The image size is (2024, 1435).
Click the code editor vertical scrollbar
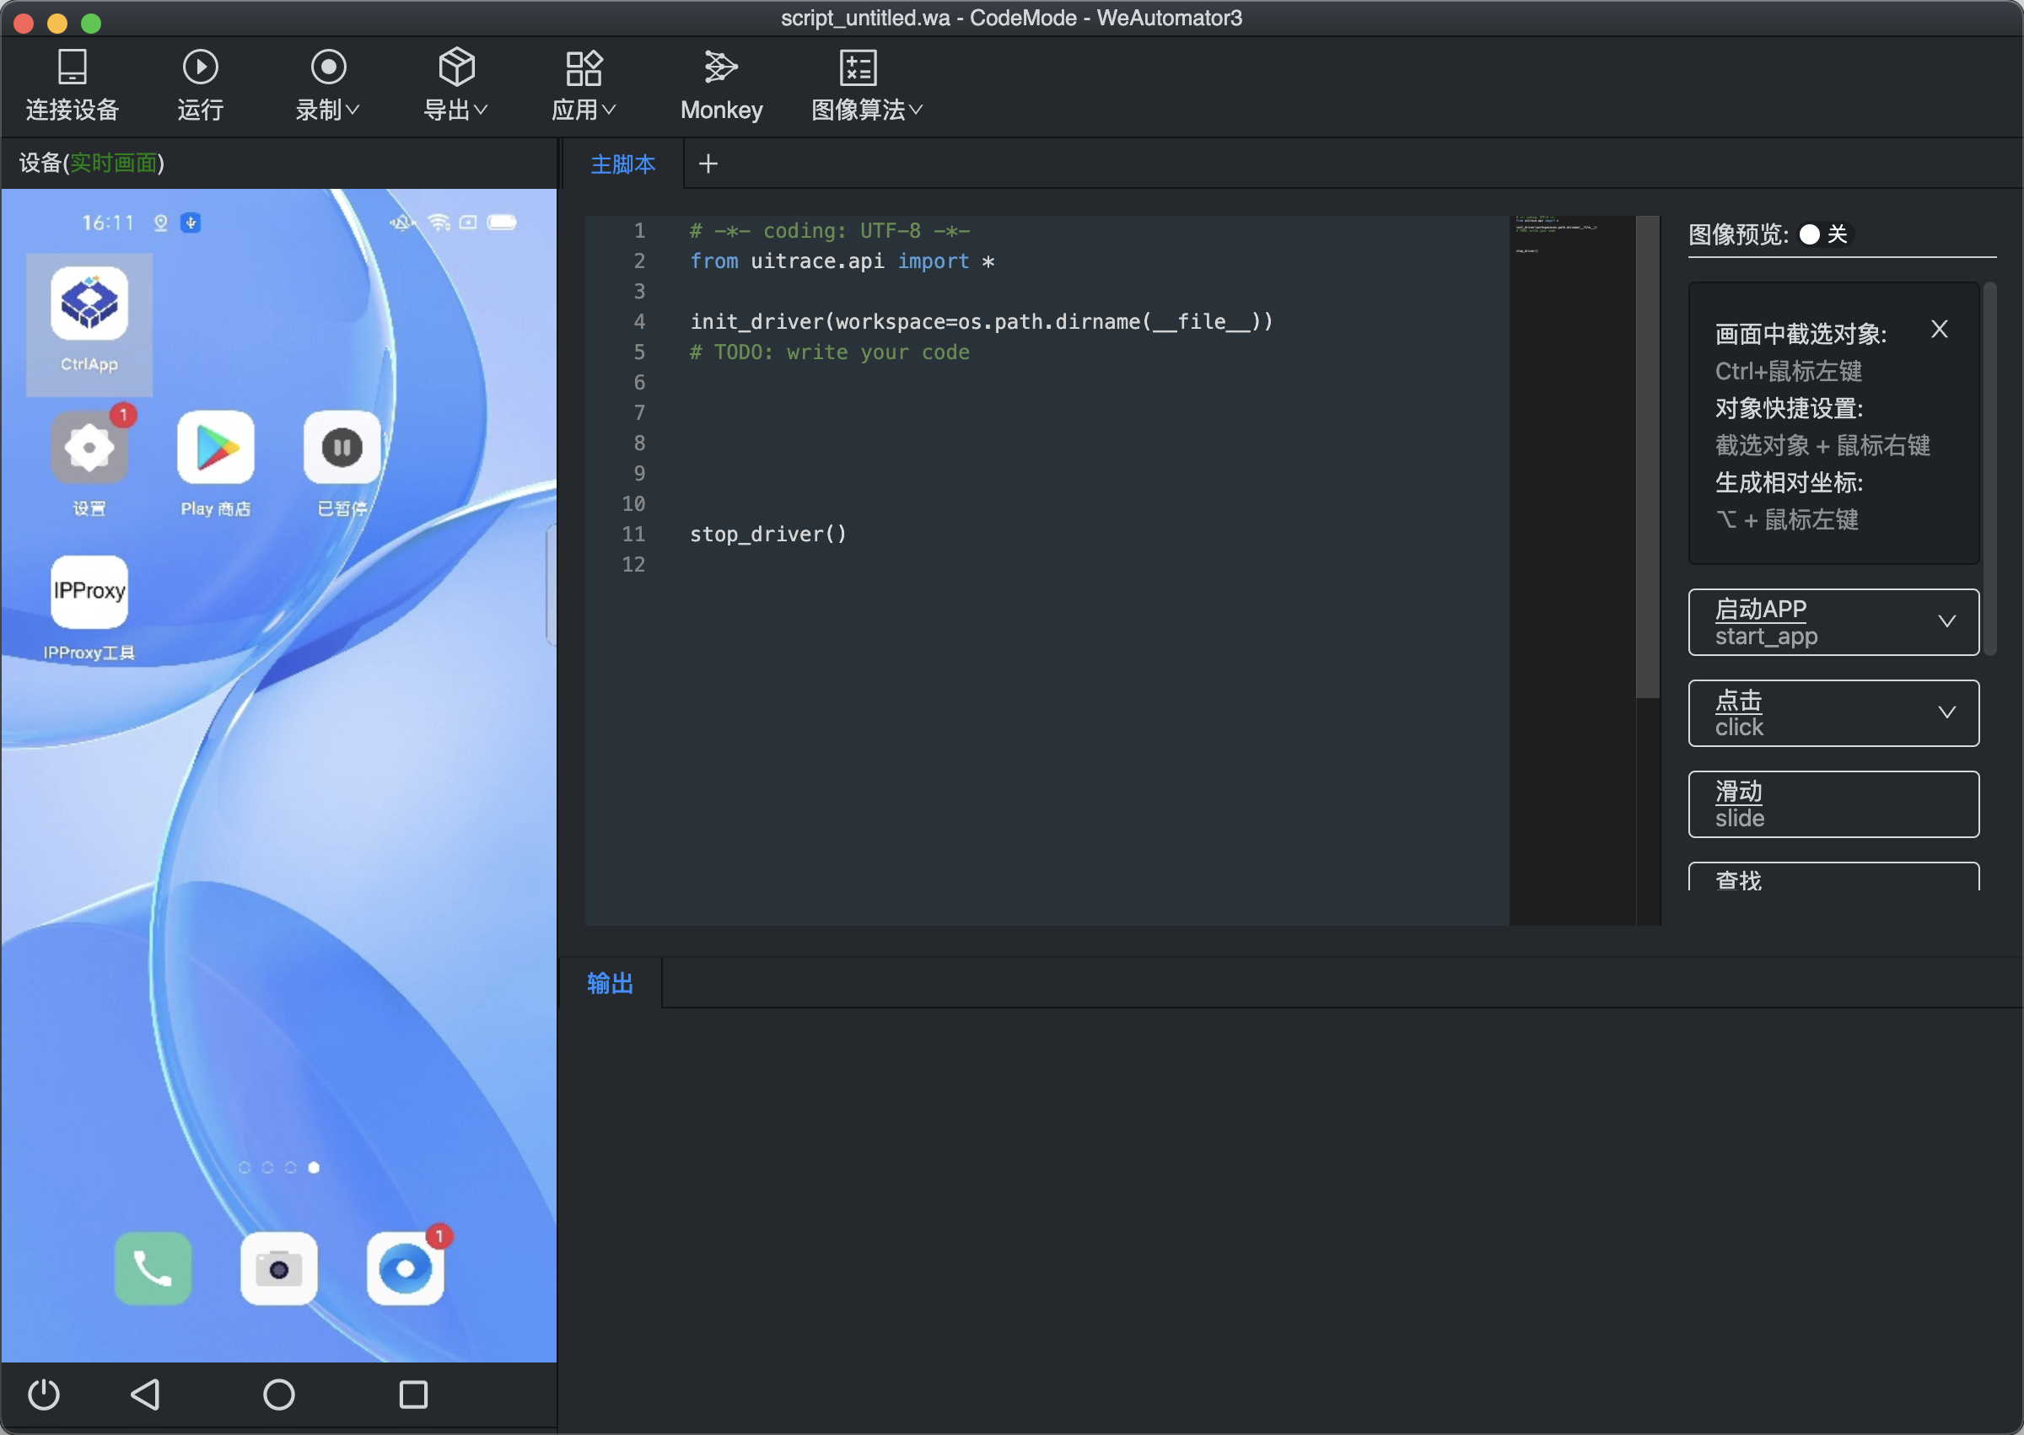pos(1648,457)
